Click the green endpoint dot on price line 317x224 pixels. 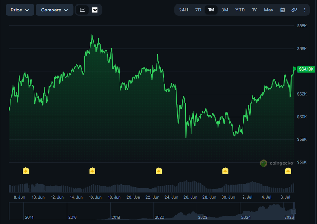point(294,69)
